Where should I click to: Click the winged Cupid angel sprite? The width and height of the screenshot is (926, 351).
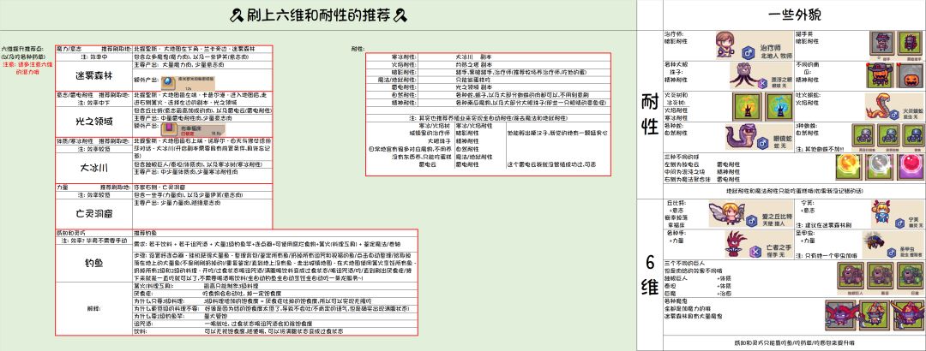pos(728,214)
